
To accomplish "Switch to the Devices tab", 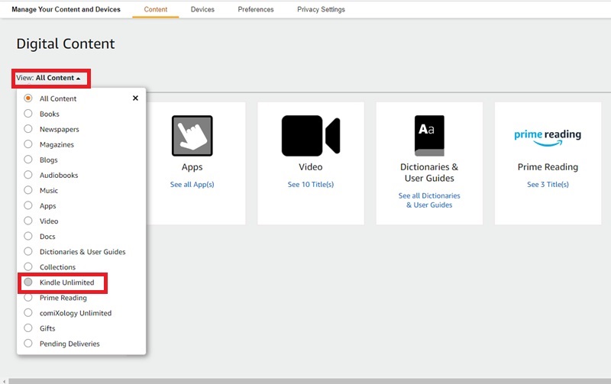I will [202, 10].
